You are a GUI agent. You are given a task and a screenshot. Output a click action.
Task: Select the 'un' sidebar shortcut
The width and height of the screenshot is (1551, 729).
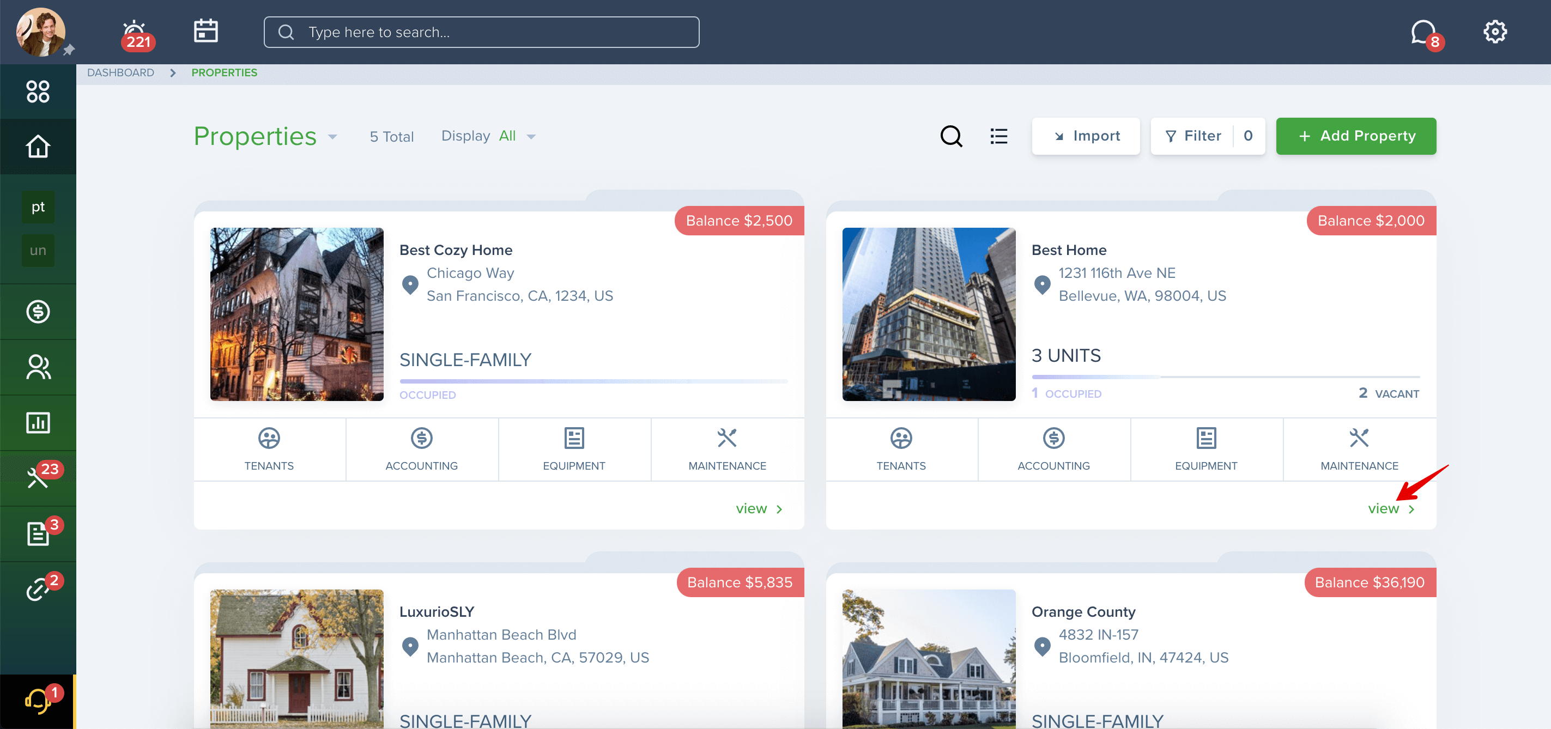[x=38, y=251]
